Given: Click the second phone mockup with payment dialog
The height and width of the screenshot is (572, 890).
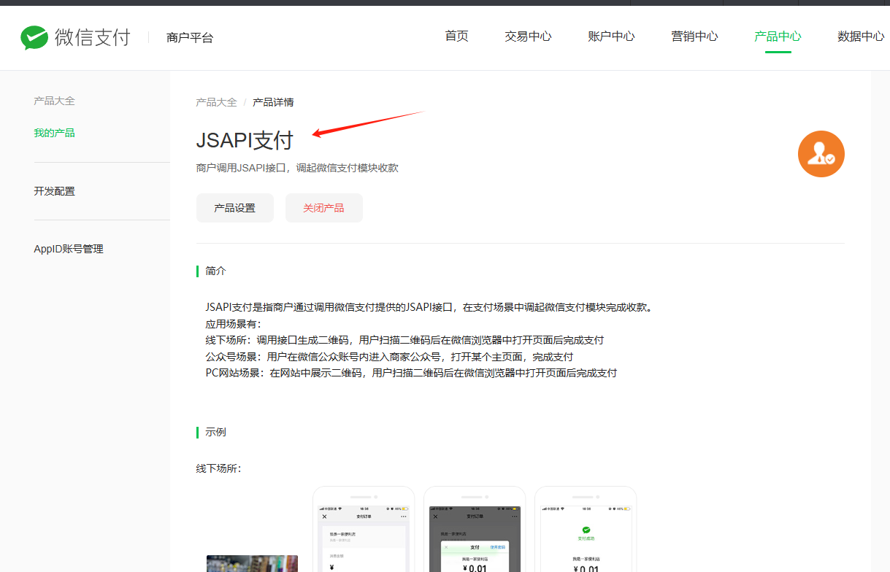Looking at the screenshot, I should 475,529.
